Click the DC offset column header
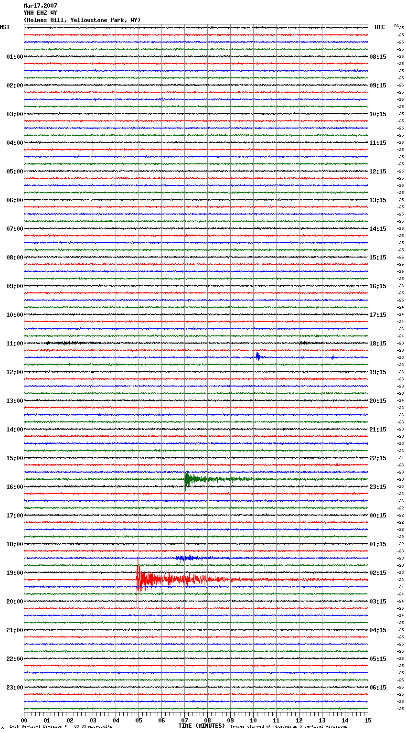Screen dimensions: 406x733 (396, 27)
